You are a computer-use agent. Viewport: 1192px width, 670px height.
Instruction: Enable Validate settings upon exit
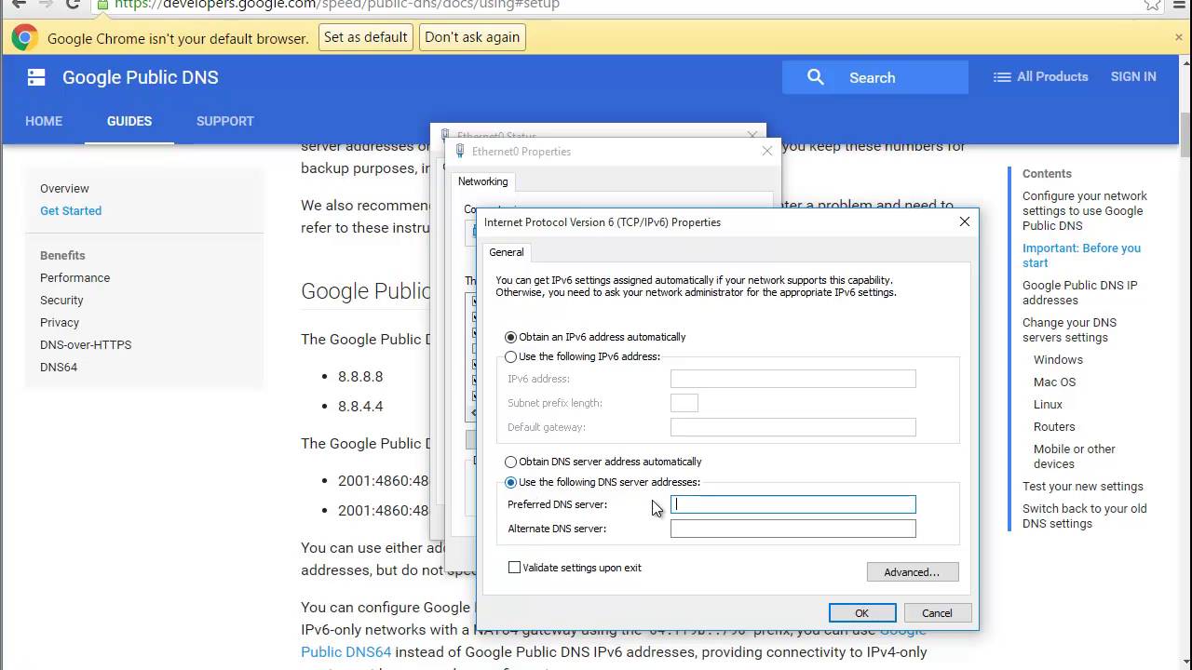pyautogui.click(x=575, y=568)
